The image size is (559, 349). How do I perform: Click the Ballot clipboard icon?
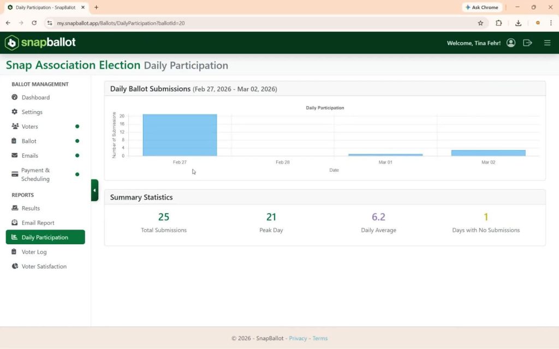tap(14, 141)
